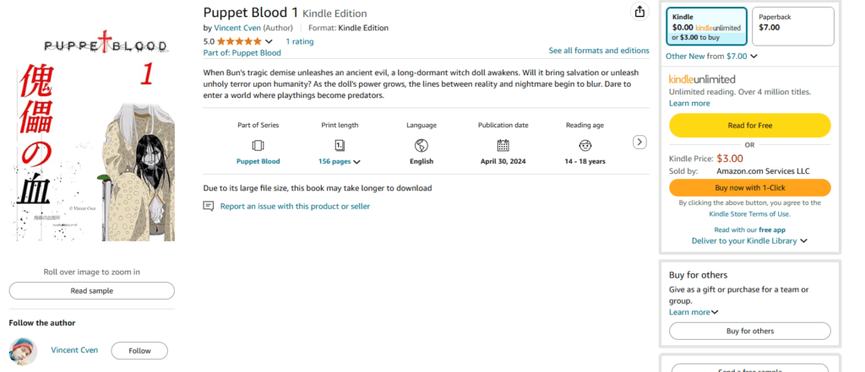Image resolution: width=865 pixels, height=372 pixels.
Task: Click the Part of Series books icon
Action: [x=258, y=145]
